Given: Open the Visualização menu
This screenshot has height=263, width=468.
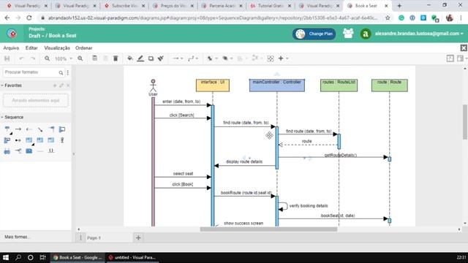Looking at the screenshot, I should 57,48.
